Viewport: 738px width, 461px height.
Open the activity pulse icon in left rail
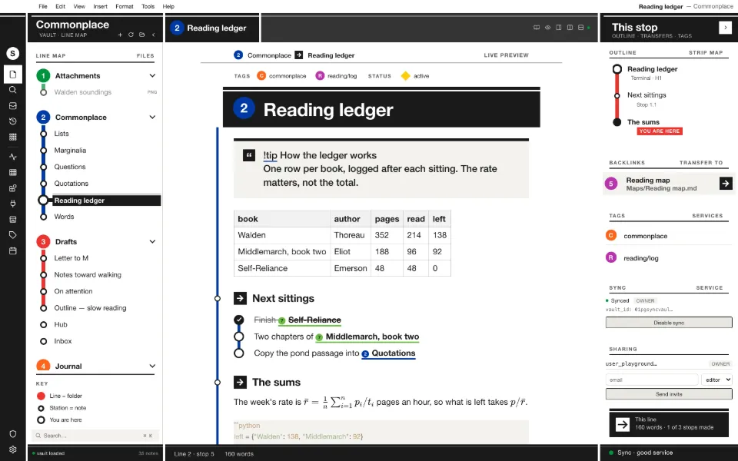click(x=13, y=157)
